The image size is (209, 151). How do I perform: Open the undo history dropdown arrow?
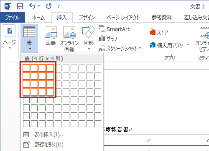[x=39, y=6]
